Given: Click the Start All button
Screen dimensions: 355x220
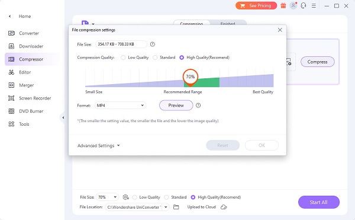Looking at the screenshot, I should [x=318, y=202].
